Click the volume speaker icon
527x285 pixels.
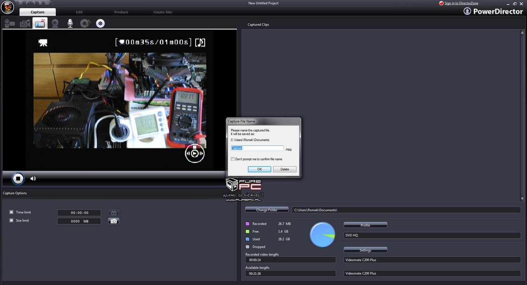click(33, 178)
